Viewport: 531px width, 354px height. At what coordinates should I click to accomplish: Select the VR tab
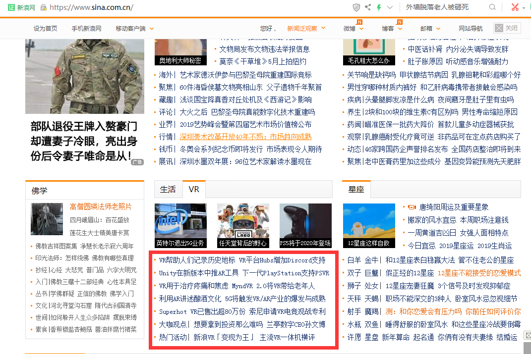tap(194, 189)
